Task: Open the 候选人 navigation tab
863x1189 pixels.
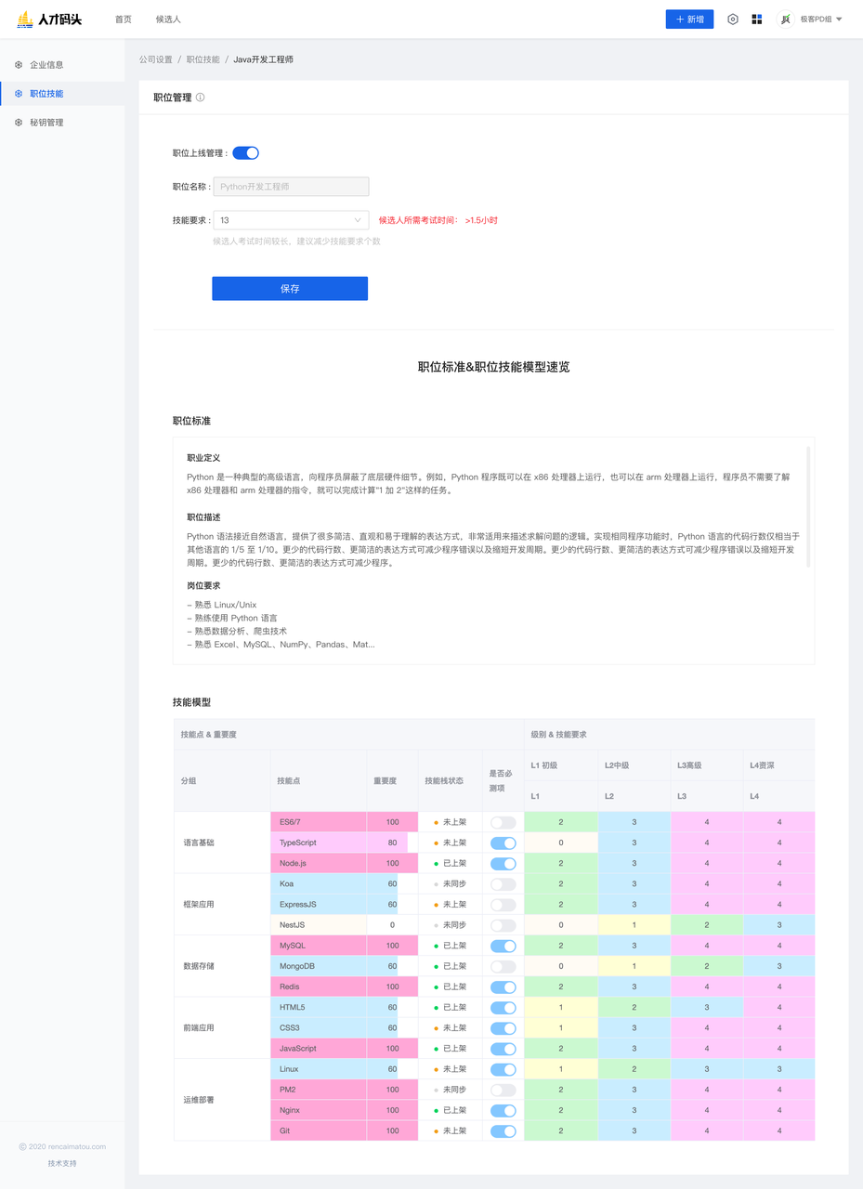Action: [168, 20]
